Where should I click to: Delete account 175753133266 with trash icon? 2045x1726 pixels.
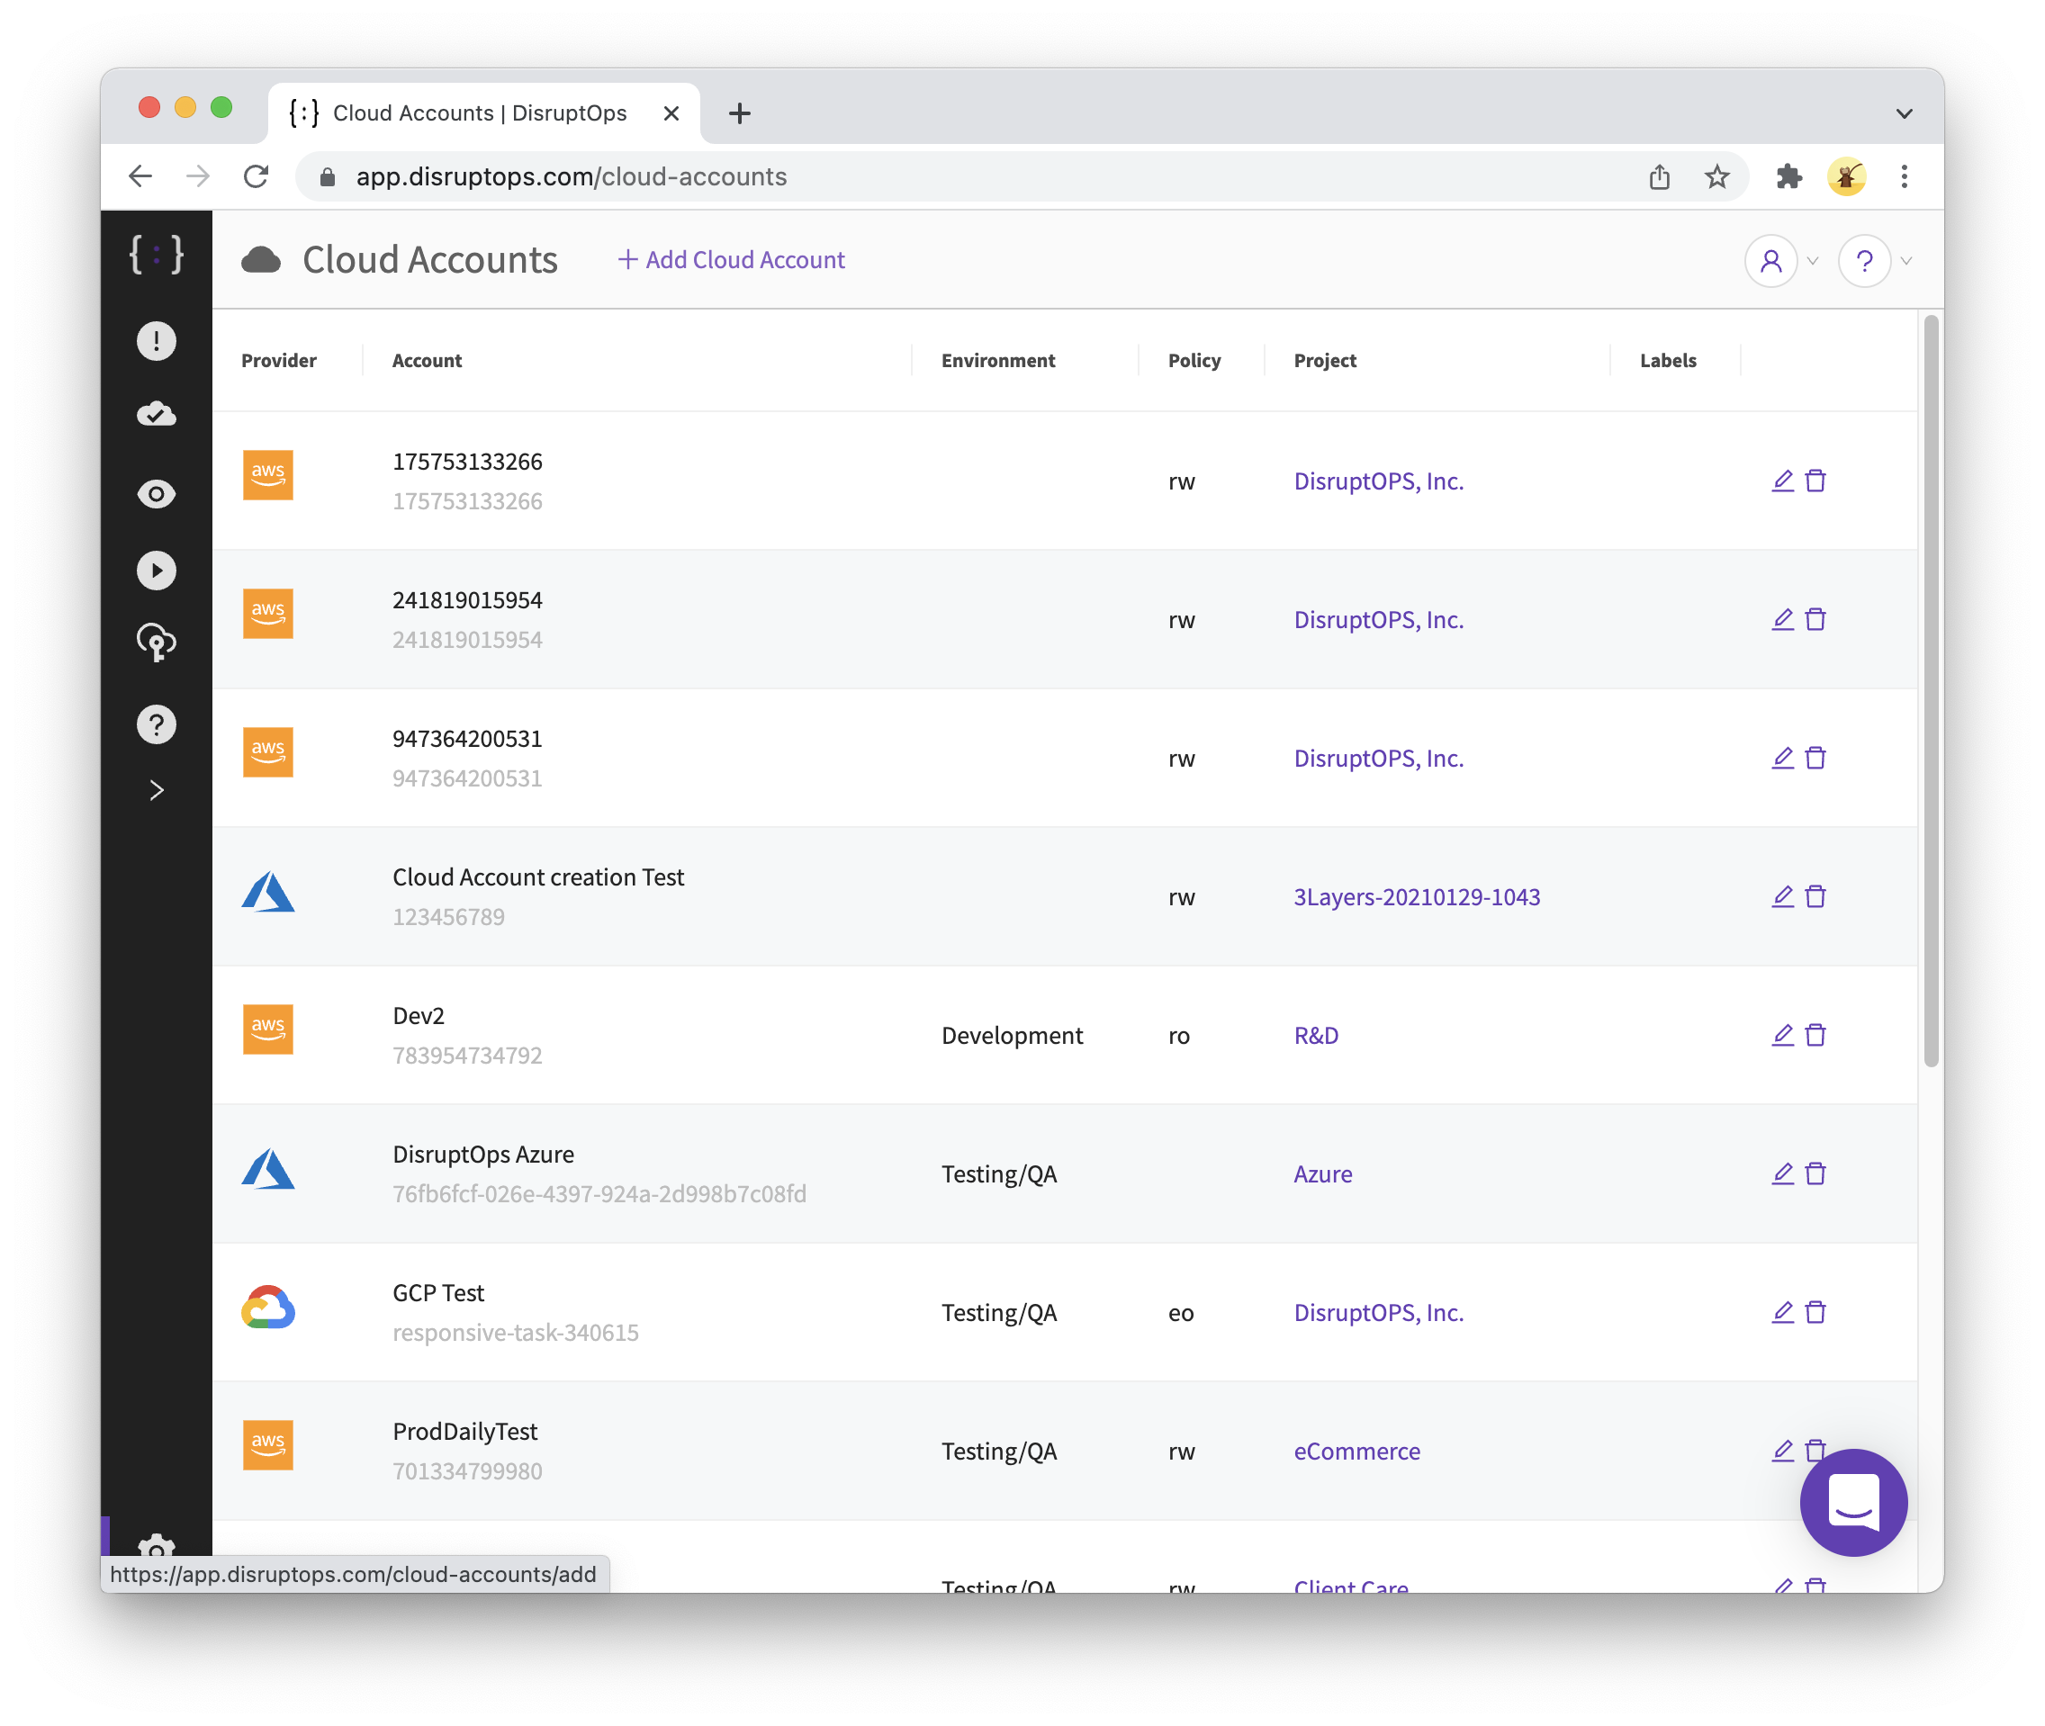tap(1816, 481)
